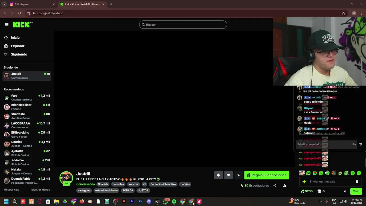Open the Chrome three-dot menu

coord(362,13)
